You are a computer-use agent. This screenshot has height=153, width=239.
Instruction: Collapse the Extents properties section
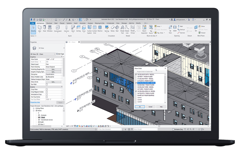tap(62, 87)
